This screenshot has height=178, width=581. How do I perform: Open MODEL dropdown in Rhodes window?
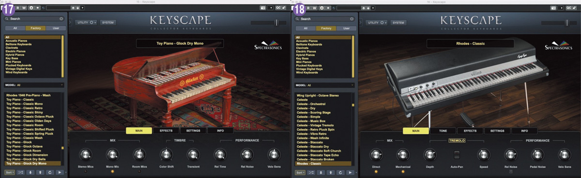(x=324, y=85)
